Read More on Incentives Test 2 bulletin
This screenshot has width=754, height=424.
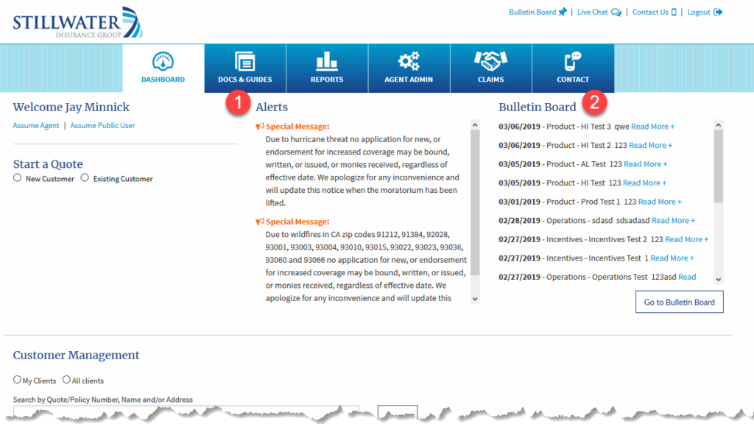click(687, 239)
